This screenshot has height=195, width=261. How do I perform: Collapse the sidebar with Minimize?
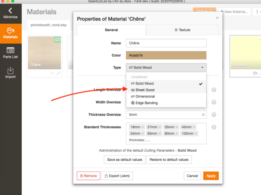click(x=10, y=13)
